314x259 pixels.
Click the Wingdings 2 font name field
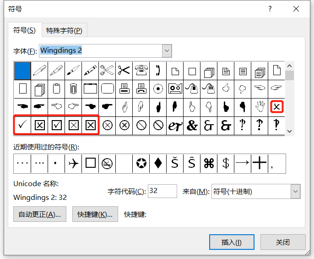(101, 51)
